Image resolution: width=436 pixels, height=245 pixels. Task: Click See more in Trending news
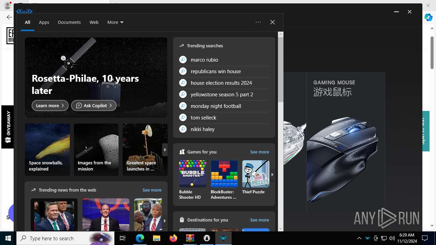[152, 190]
